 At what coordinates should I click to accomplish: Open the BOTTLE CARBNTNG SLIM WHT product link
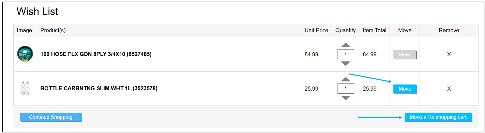tap(99, 88)
